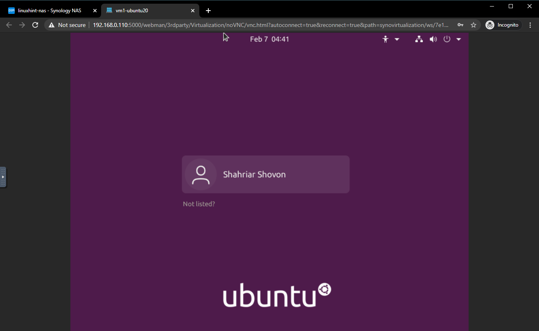The height and width of the screenshot is (331, 539).
Task: Click the Shahriar Shovon user avatar
Action: click(201, 174)
